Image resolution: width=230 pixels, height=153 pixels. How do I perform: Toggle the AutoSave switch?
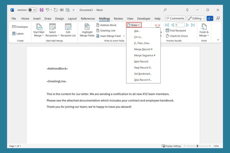click(32, 10)
